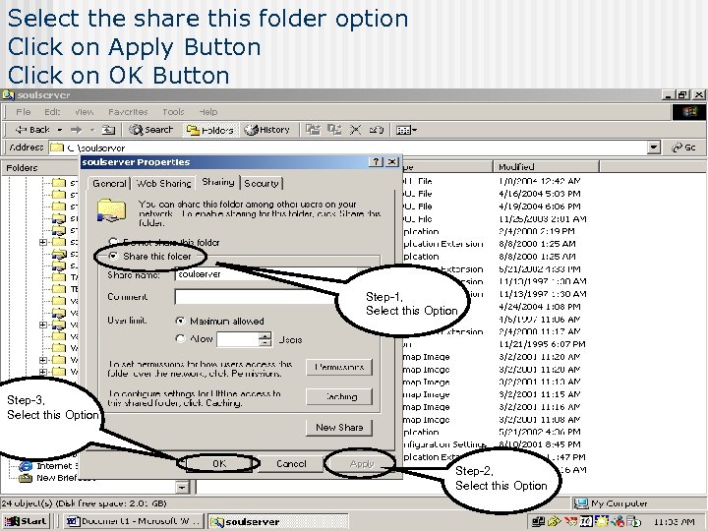The height and width of the screenshot is (531, 708).
Task: Click the Share name input field
Action: click(275, 274)
